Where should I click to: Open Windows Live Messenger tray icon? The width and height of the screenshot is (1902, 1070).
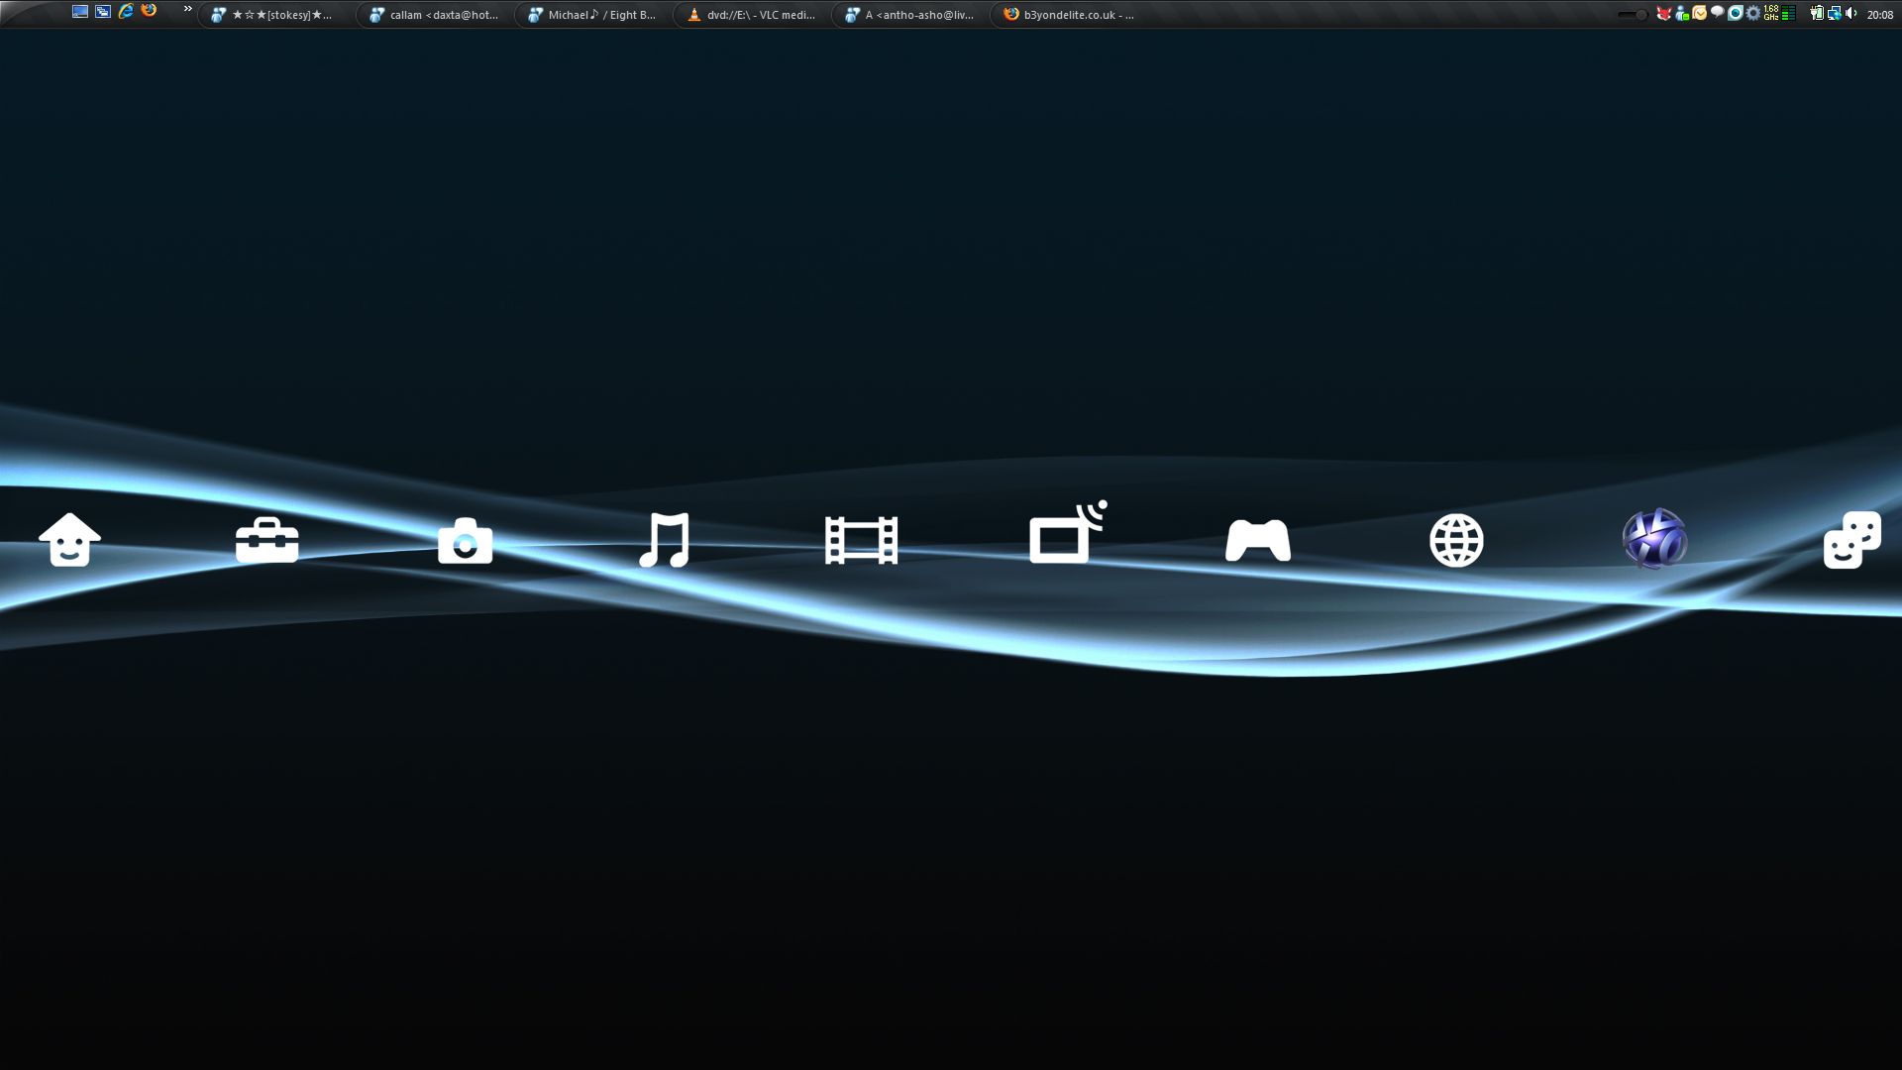click(1682, 14)
